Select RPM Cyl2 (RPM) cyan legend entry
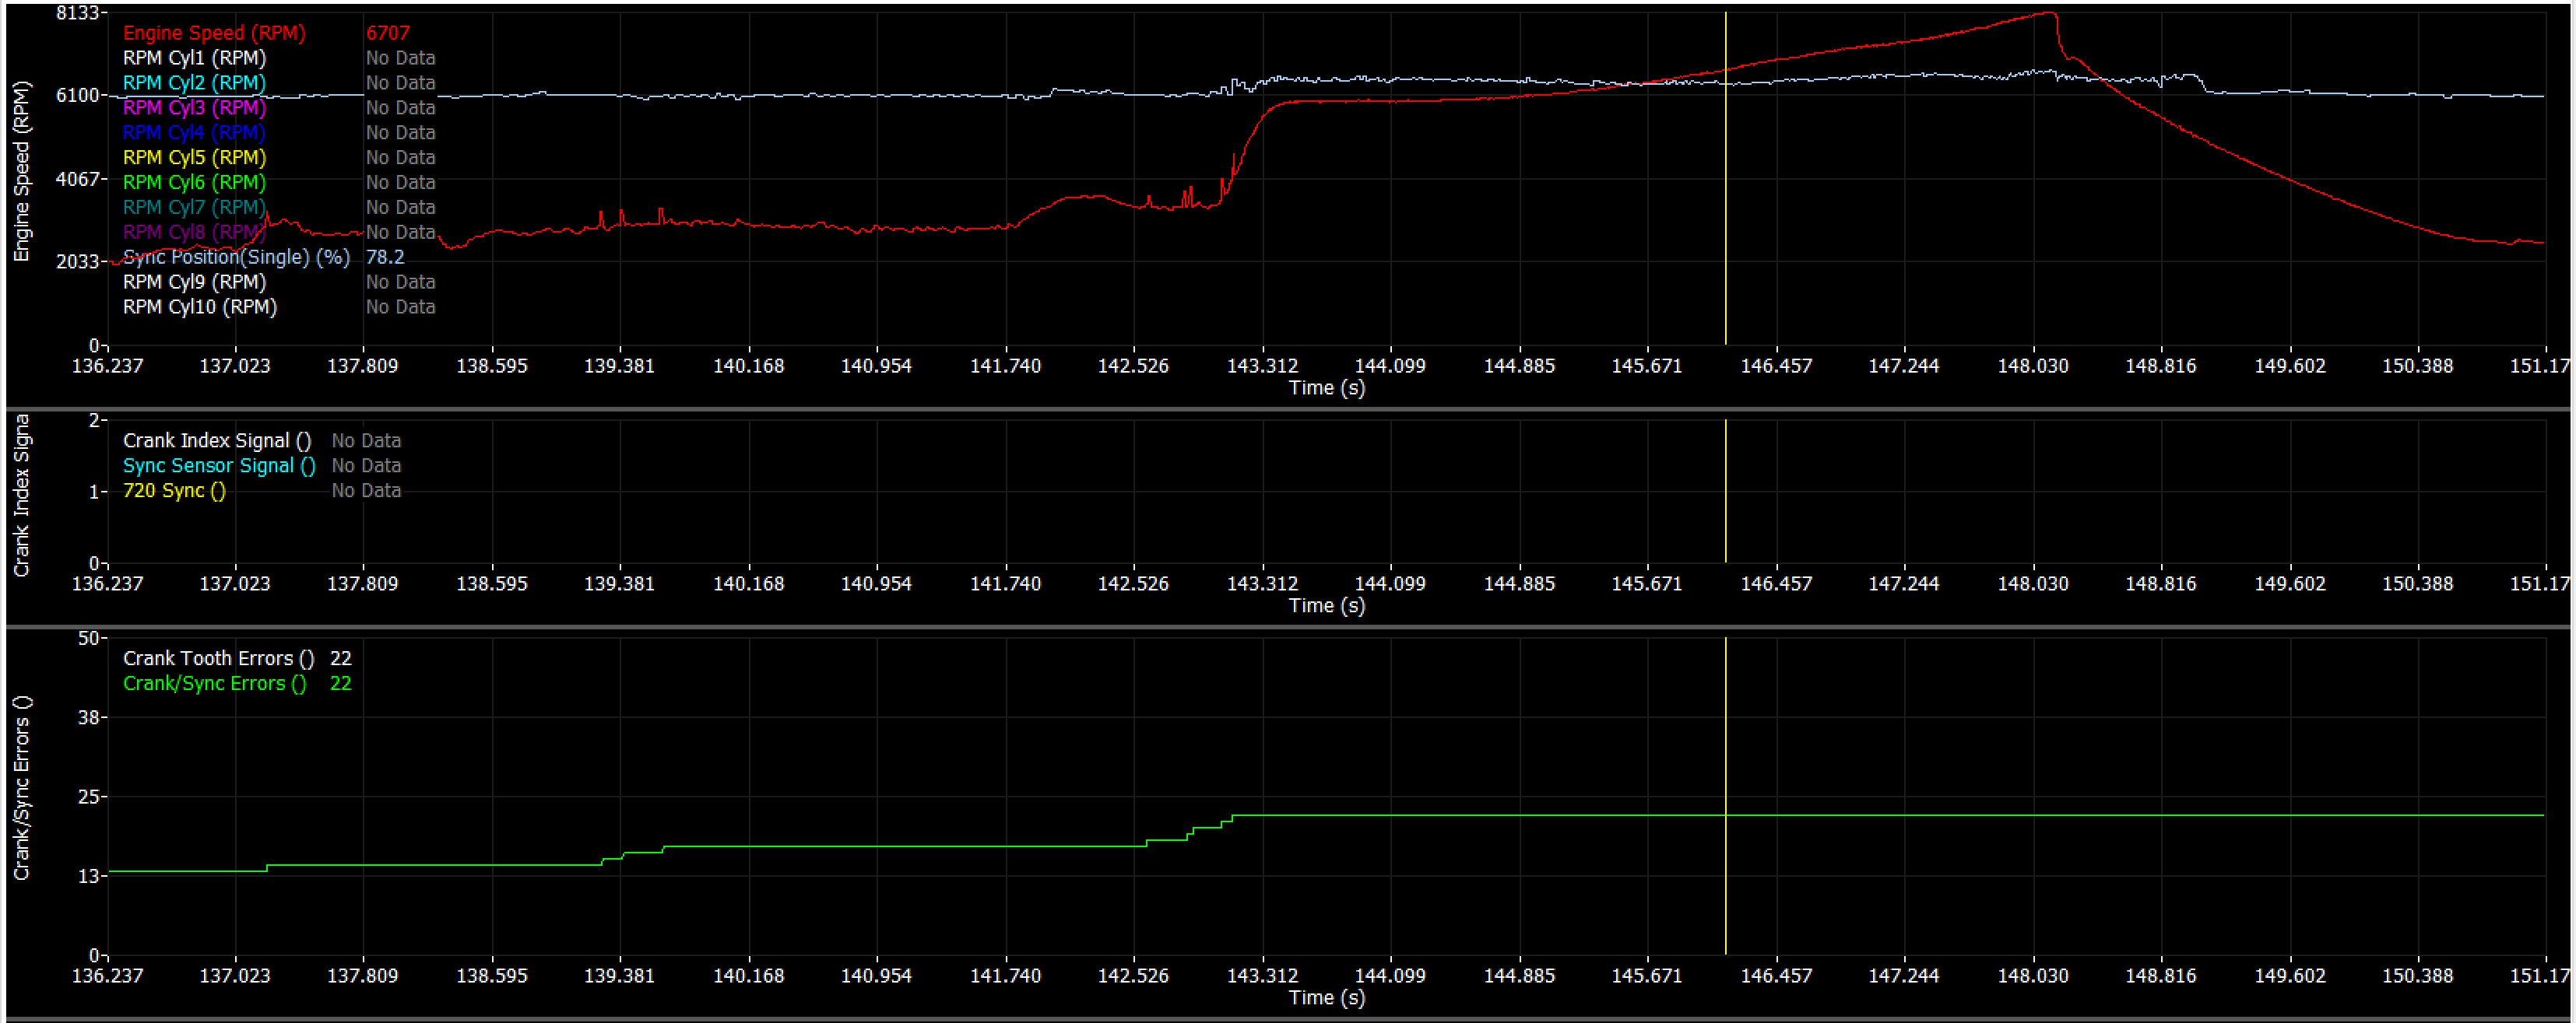 point(194,83)
